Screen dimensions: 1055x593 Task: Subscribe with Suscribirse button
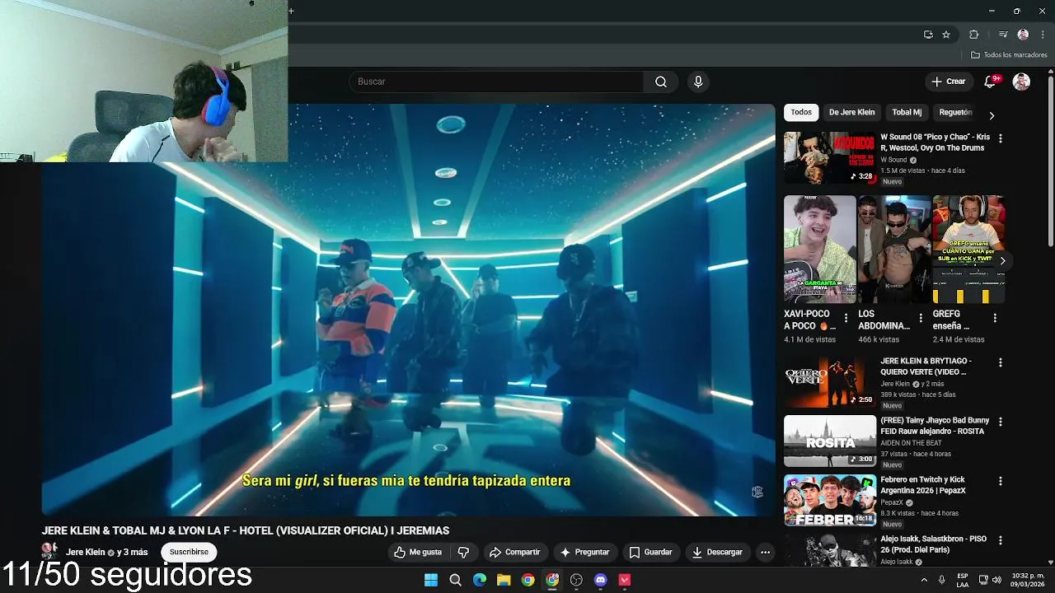[x=189, y=552]
